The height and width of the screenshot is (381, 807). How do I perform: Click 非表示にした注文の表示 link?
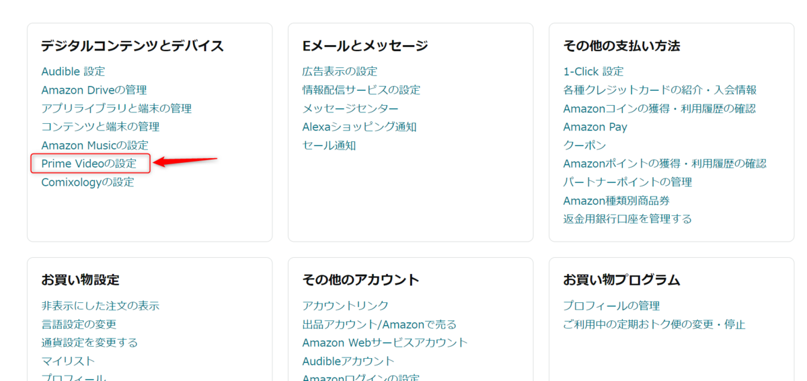[100, 306]
